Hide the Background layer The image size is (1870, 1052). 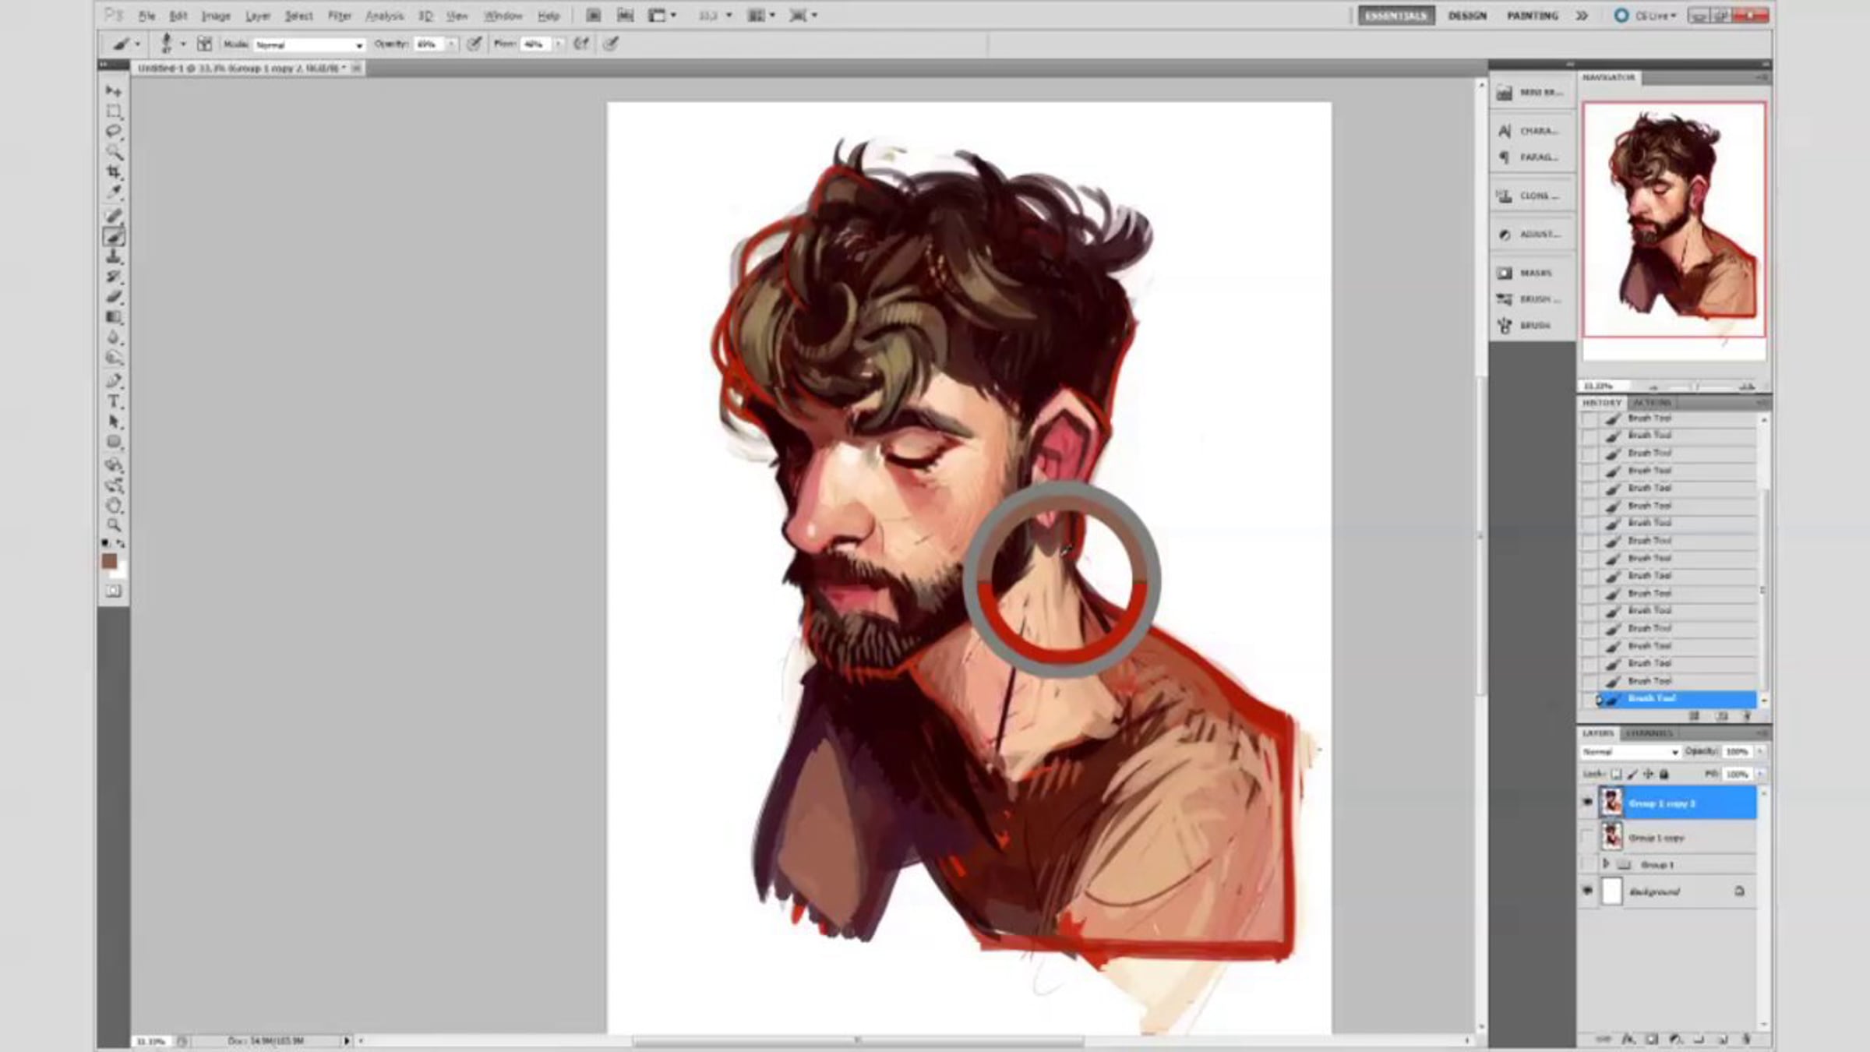[1588, 891]
